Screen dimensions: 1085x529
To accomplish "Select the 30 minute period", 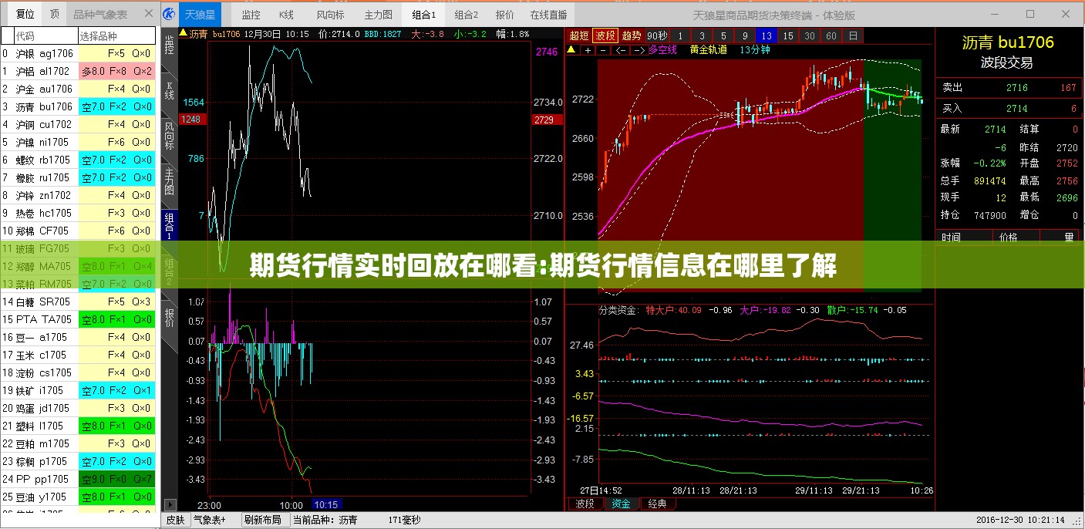I will click(x=809, y=35).
